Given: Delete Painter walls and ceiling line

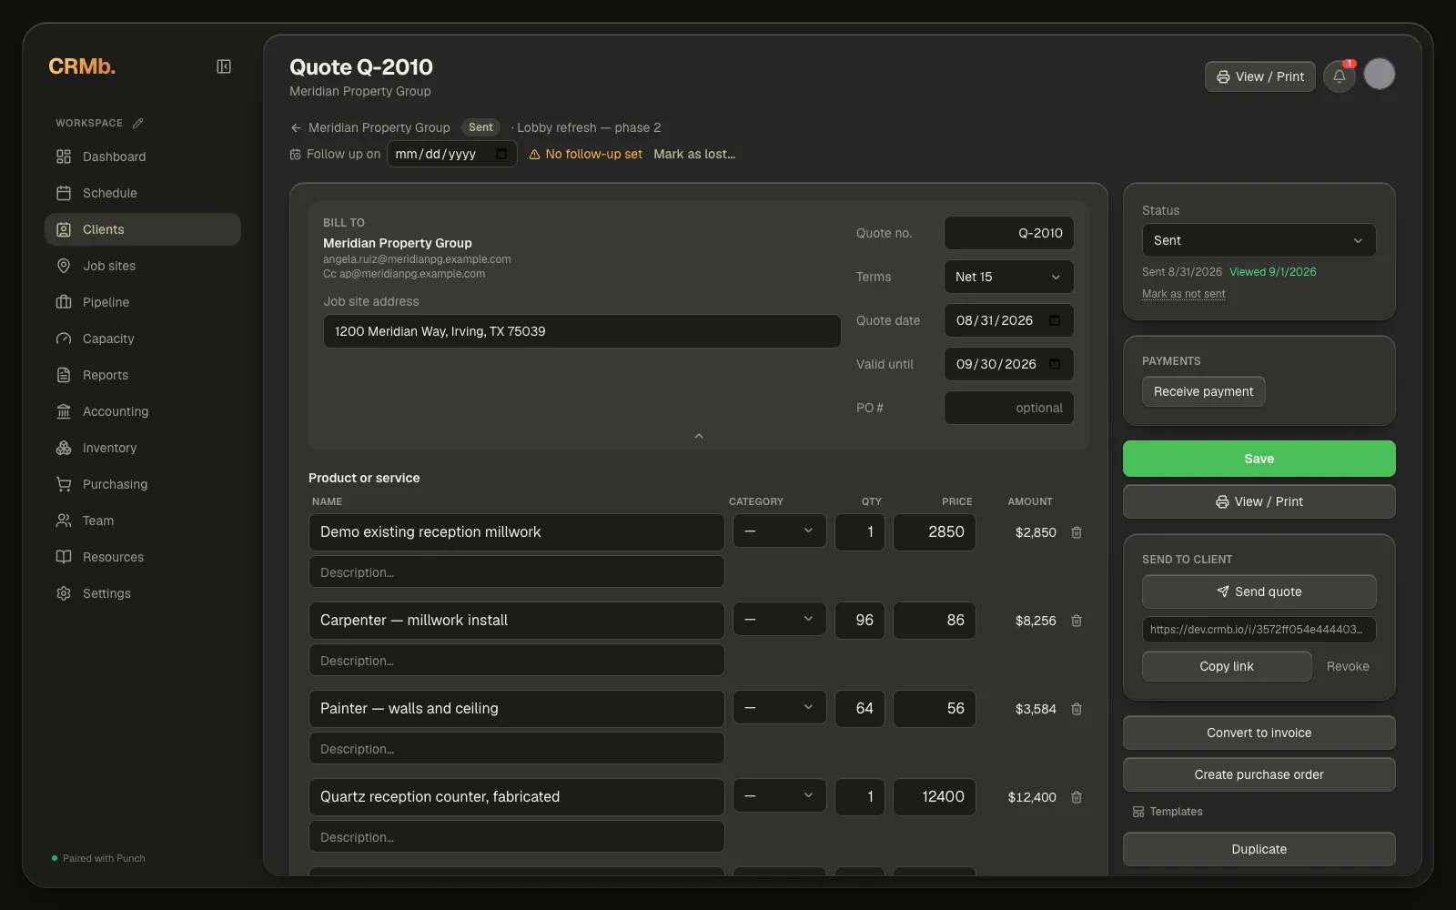Looking at the screenshot, I should click(1077, 709).
